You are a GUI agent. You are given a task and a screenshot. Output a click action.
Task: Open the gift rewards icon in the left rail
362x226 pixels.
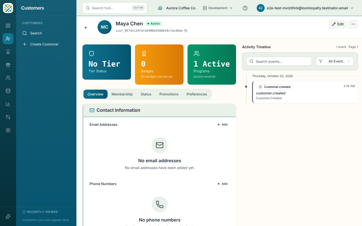pyautogui.click(x=8, y=65)
